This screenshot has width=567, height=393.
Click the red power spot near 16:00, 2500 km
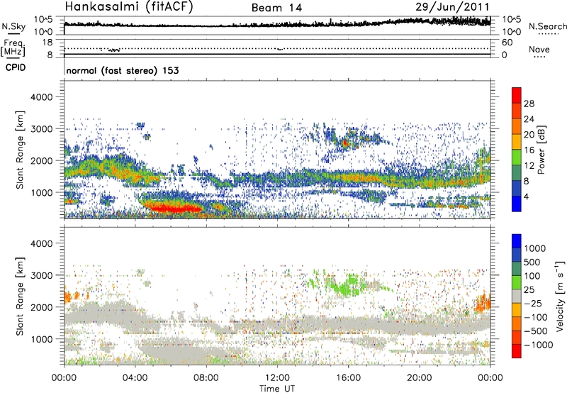[345, 143]
